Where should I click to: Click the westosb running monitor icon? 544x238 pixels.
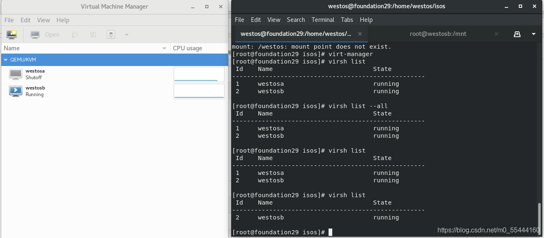coord(16,91)
